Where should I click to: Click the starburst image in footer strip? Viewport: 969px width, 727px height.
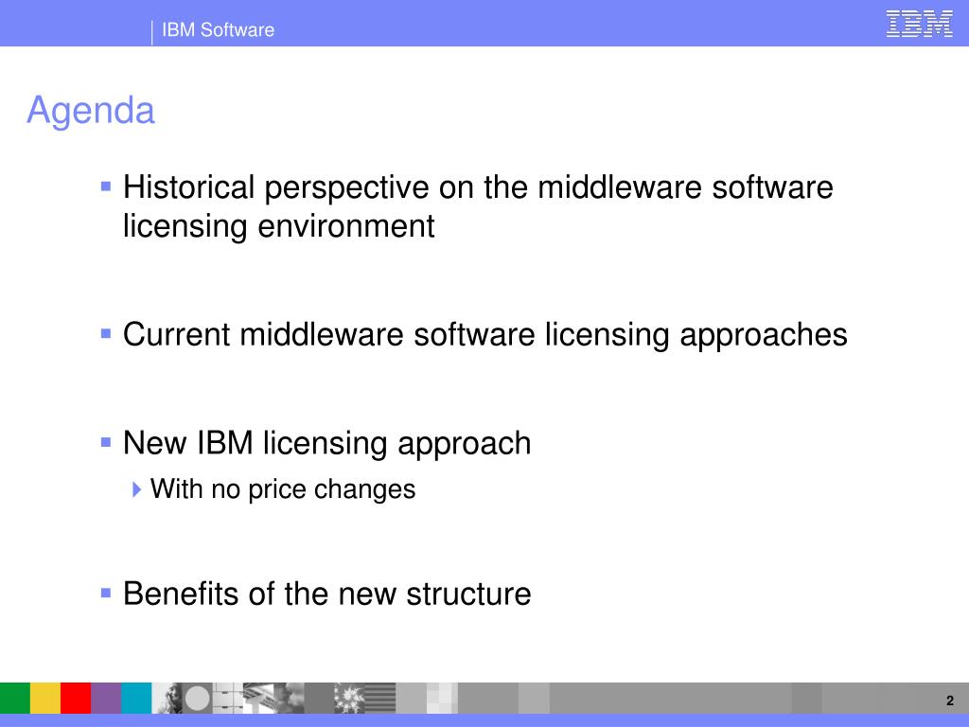click(349, 698)
